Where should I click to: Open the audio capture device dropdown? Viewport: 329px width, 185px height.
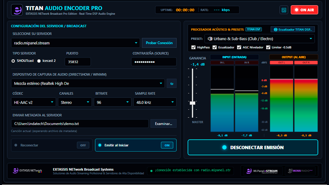coord(88,83)
